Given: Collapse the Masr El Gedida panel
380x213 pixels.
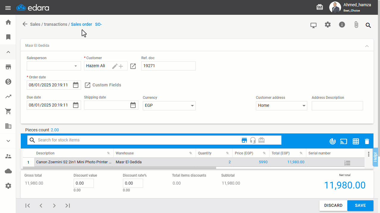Looking at the screenshot, I should tap(367, 46).
